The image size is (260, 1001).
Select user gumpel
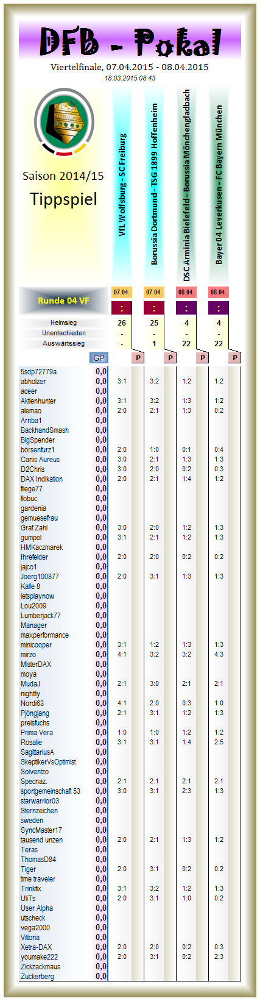coord(31,537)
